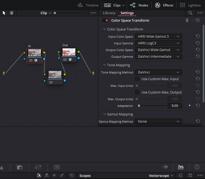Reset the whole Color Space Transform effect
Viewport: 205px width, 179px height.
tap(198, 20)
